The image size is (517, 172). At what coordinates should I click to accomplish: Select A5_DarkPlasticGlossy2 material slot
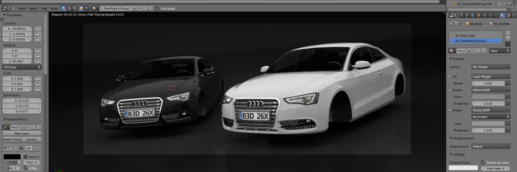click(x=476, y=41)
